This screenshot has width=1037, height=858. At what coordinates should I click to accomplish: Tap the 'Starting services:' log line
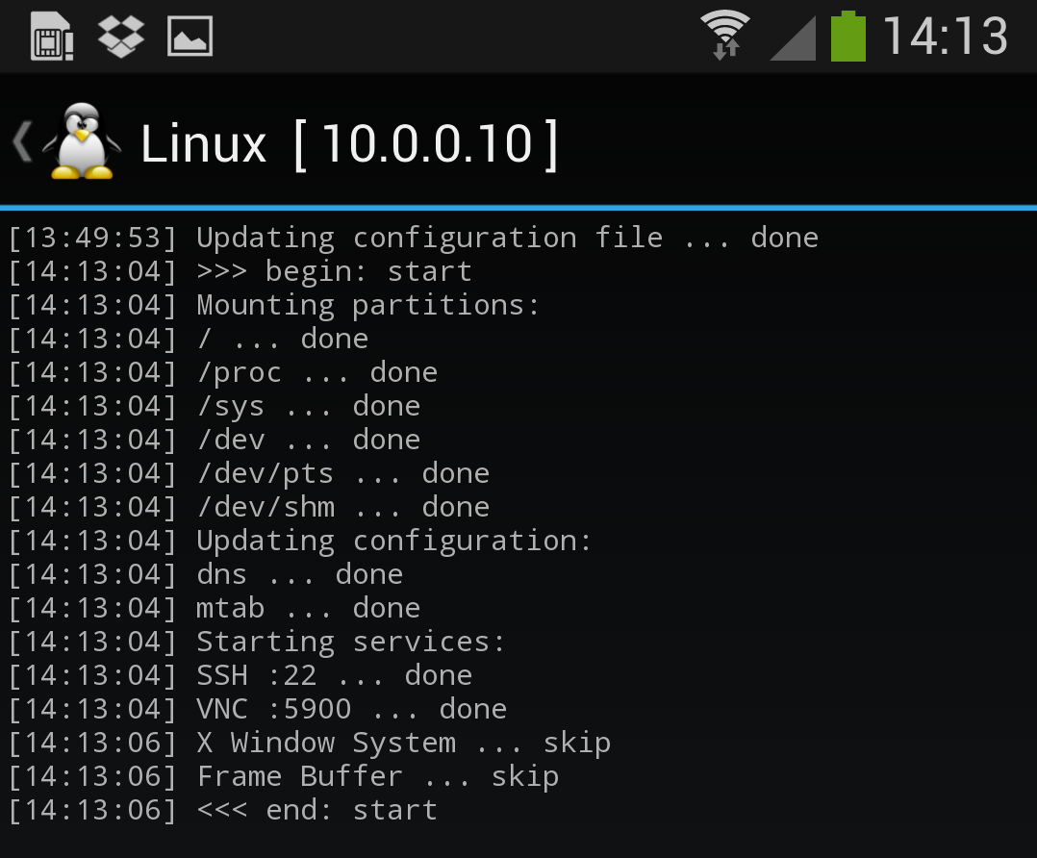(x=257, y=643)
